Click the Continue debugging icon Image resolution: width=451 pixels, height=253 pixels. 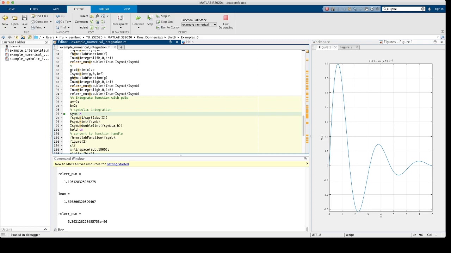138,18
